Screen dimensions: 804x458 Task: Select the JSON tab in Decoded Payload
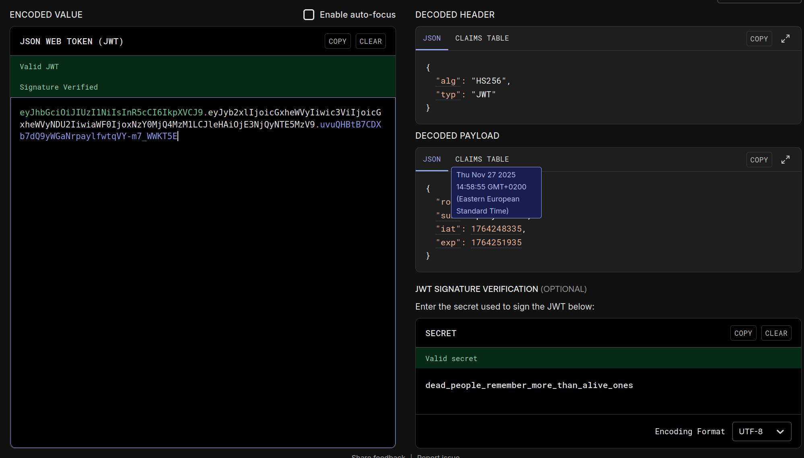432,159
